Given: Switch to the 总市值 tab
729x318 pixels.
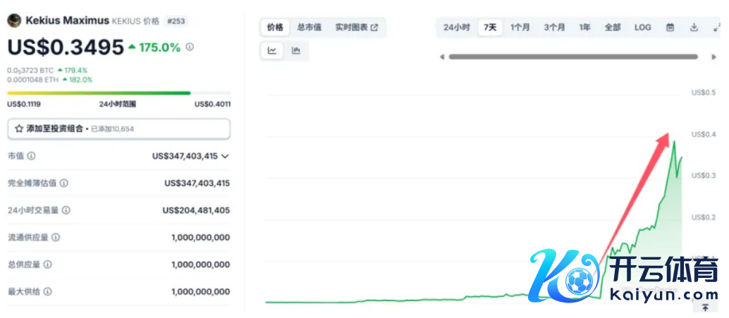Looking at the screenshot, I should 309,27.
